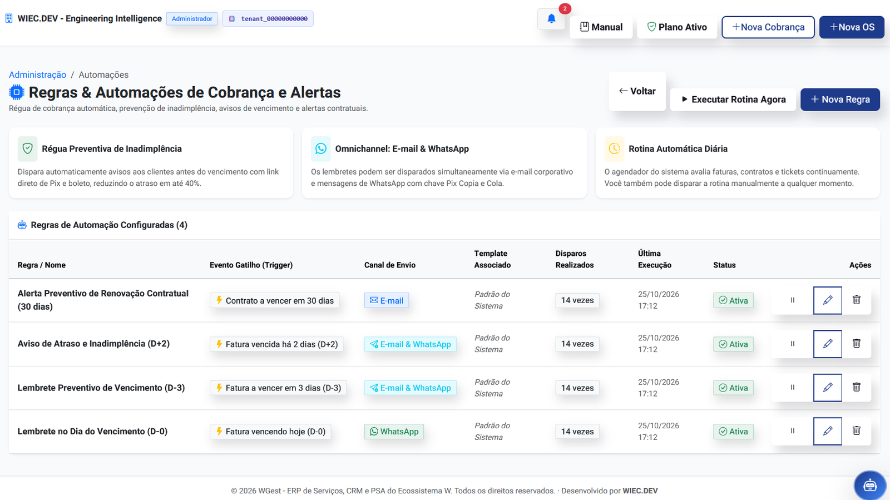Click 14 vezes count in the D-0 row

577,432
